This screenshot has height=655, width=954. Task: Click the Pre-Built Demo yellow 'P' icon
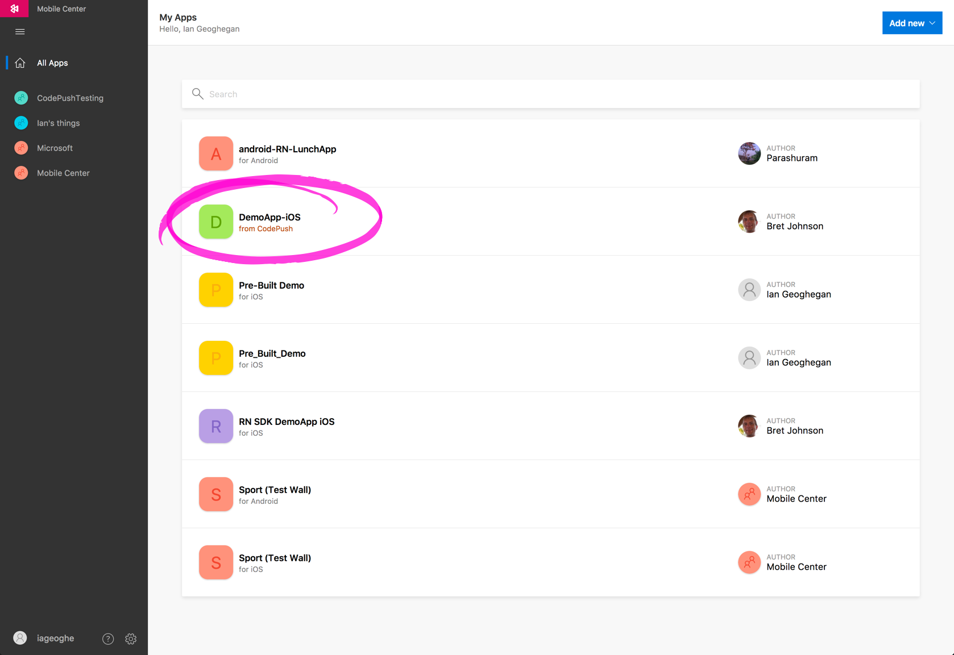pyautogui.click(x=216, y=290)
